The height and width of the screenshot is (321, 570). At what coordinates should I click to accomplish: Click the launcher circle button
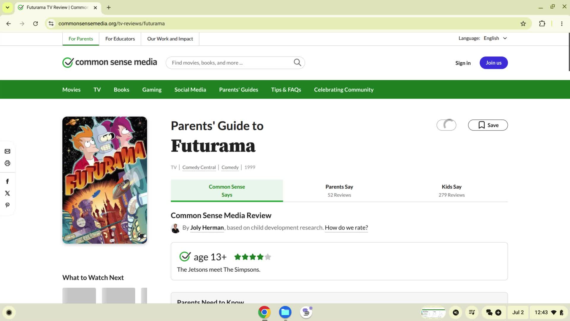(x=9, y=312)
